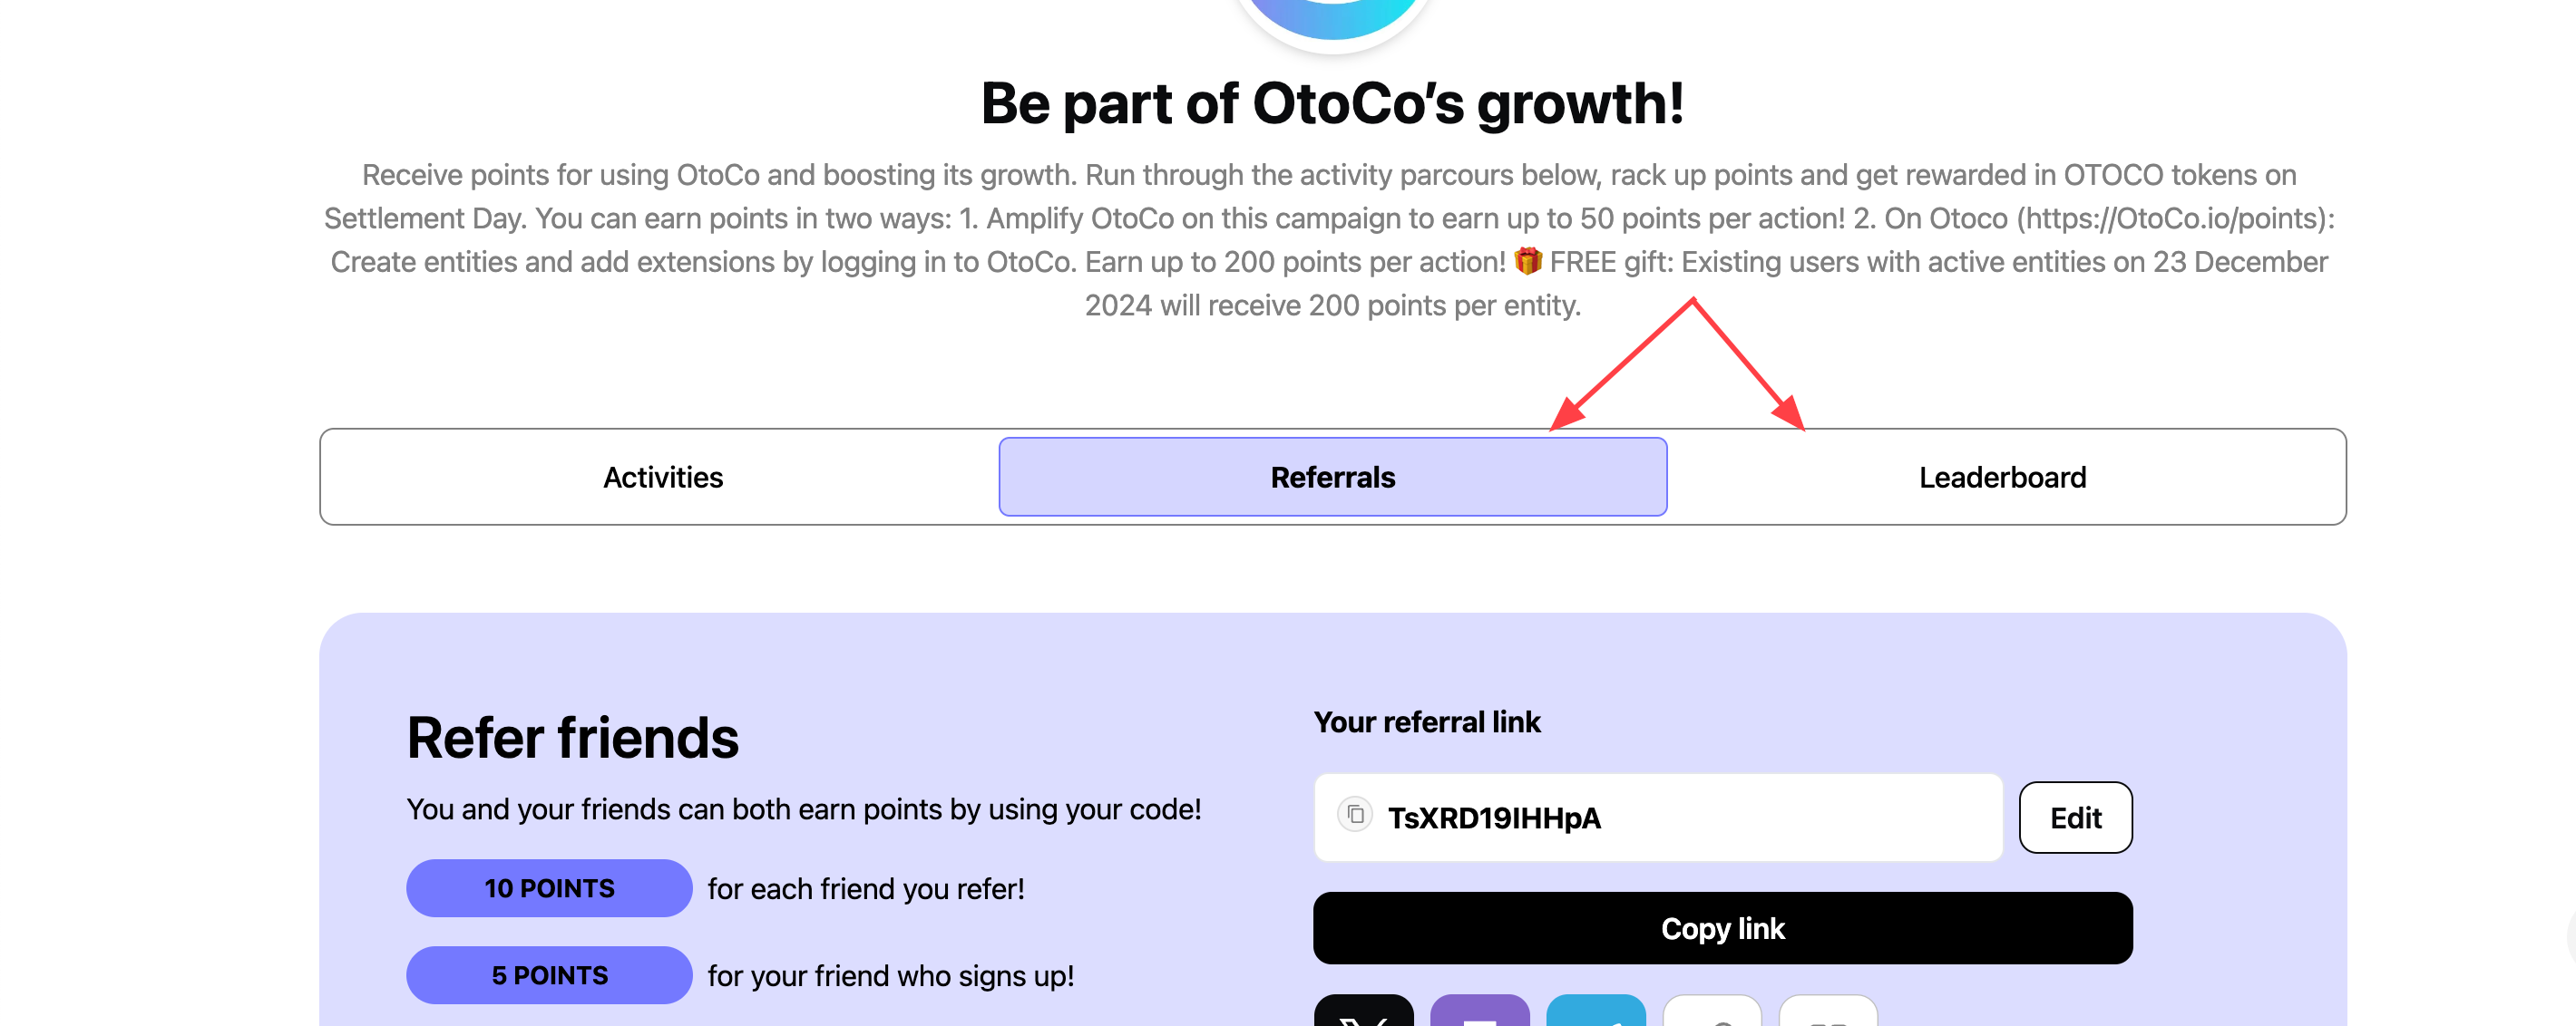The image size is (2576, 1026).
Task: Click the 10 POINTS badge
Action: [549, 888]
